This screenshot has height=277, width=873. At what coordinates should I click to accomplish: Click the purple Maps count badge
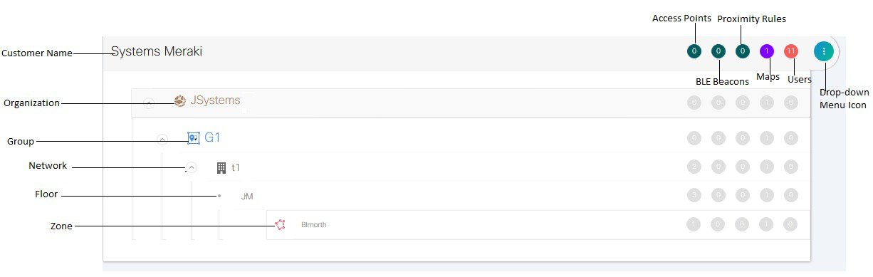coord(767,51)
